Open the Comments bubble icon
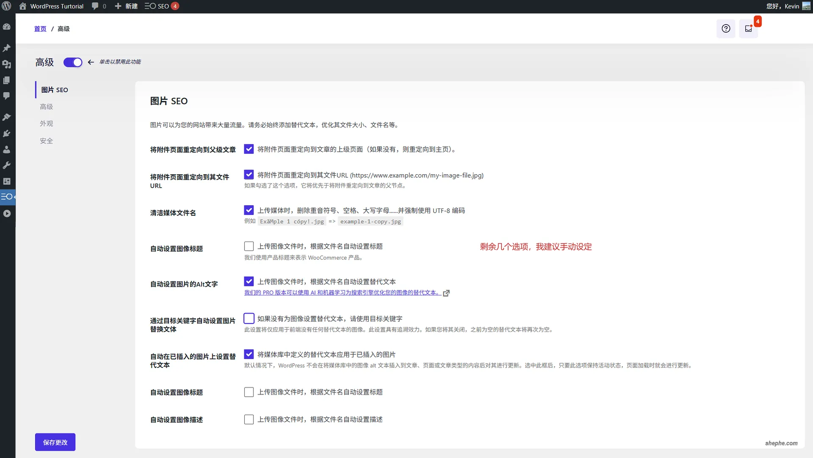Image resolution: width=813 pixels, height=458 pixels. 7,96
